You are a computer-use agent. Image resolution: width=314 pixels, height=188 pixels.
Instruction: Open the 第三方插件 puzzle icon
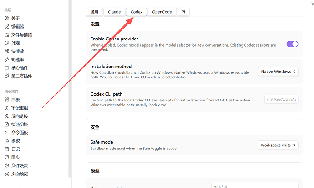7,76
